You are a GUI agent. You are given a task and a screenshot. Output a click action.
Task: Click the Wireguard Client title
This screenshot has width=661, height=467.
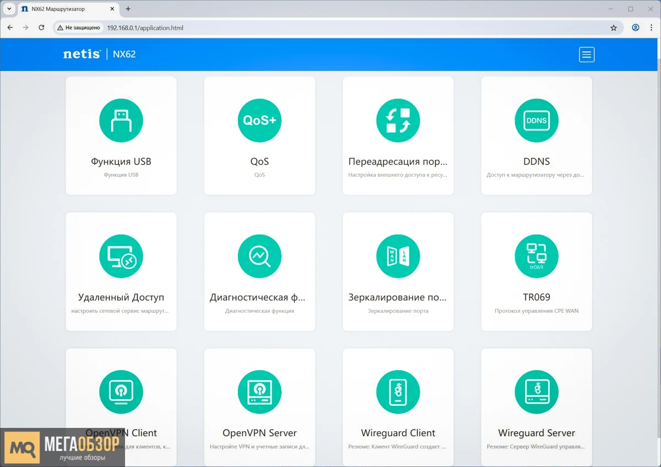(x=398, y=433)
